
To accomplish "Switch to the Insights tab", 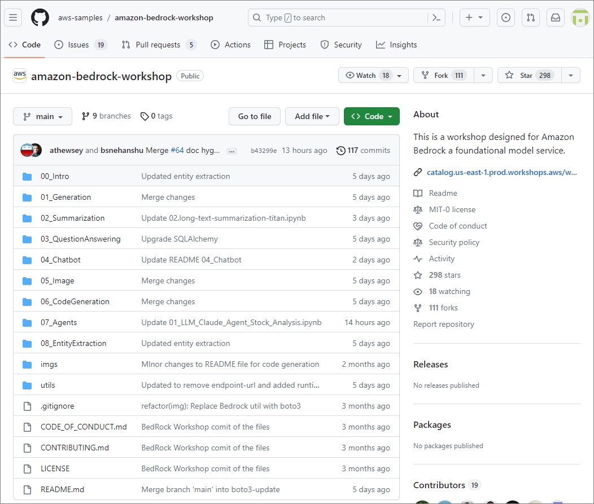I will pyautogui.click(x=396, y=45).
